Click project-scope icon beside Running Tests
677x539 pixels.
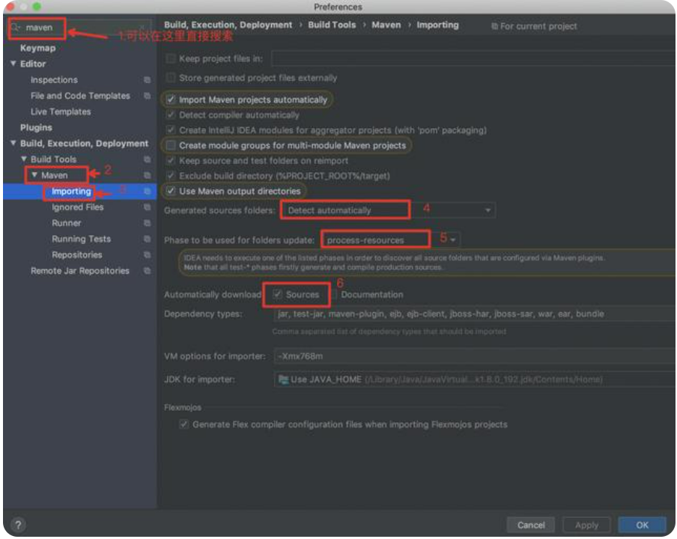[148, 239]
